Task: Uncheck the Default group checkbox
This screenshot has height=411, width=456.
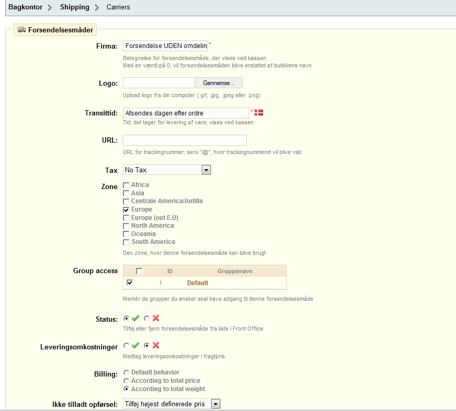Action: [x=130, y=283]
